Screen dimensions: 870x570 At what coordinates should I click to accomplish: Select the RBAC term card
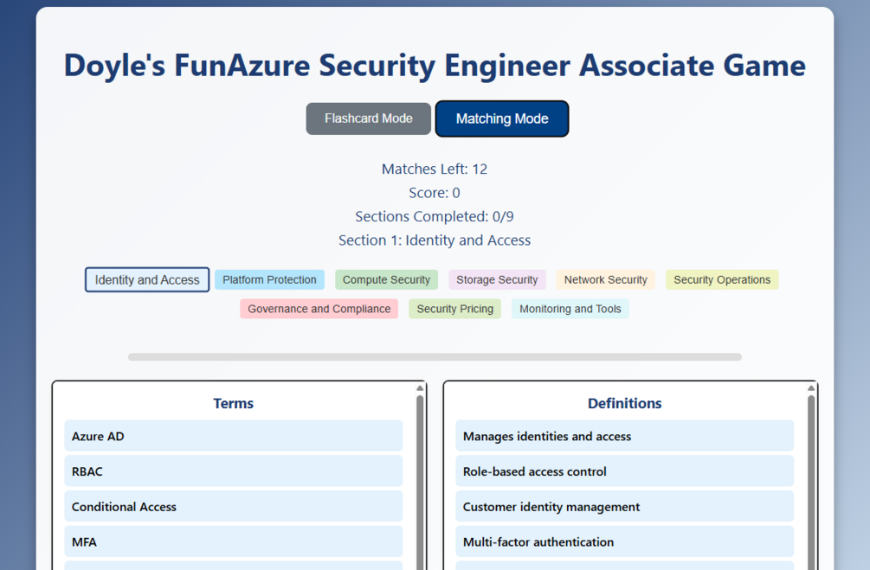(x=234, y=471)
